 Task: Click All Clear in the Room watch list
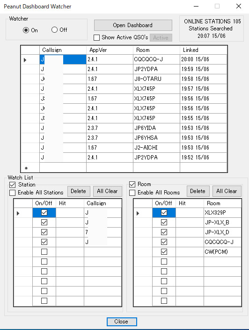click(227, 191)
